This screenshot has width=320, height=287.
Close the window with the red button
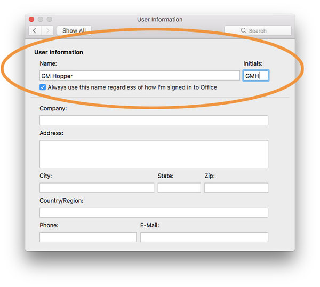(x=31, y=19)
